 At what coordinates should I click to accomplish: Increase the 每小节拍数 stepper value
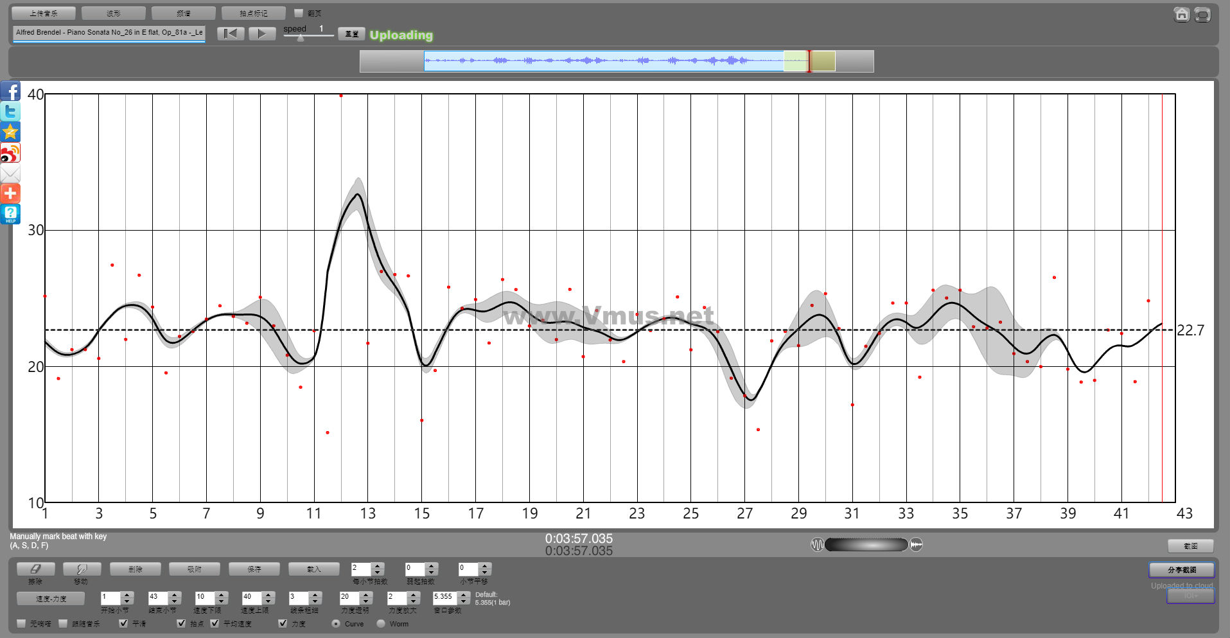tap(378, 565)
